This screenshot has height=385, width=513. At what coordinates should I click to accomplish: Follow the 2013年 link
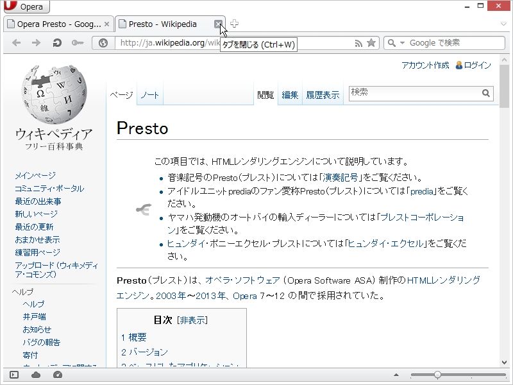click(210, 296)
